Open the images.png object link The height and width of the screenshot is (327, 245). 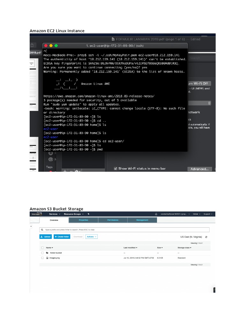55,258
